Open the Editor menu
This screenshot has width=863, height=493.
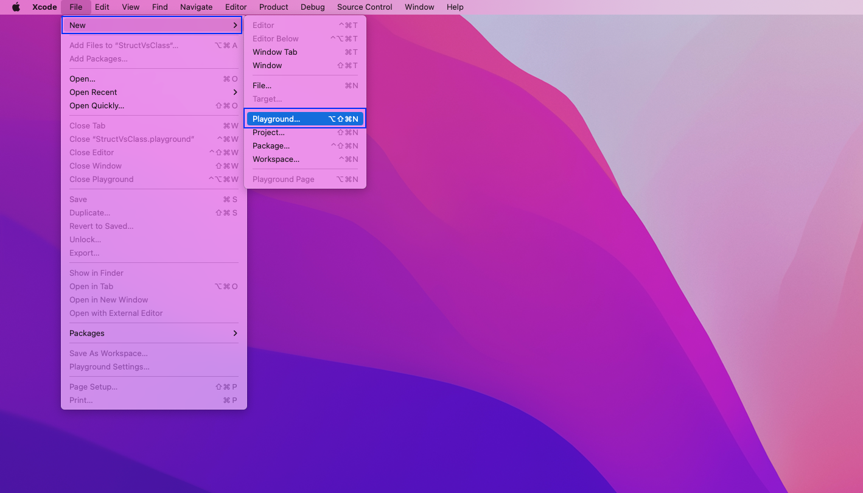[x=236, y=7]
